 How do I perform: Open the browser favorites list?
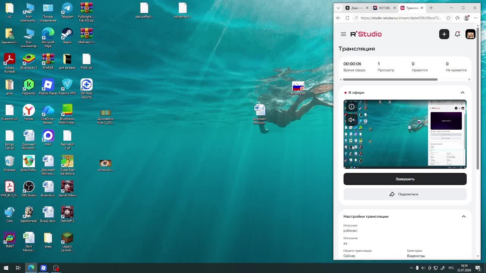click(458, 18)
